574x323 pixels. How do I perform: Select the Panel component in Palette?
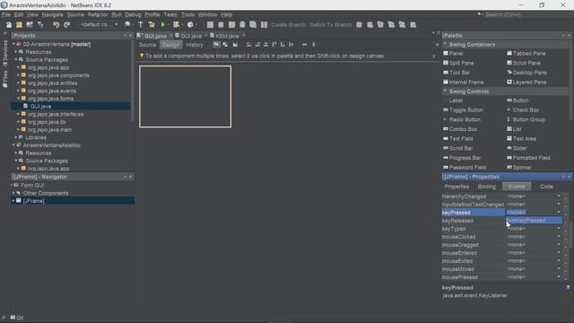point(453,54)
